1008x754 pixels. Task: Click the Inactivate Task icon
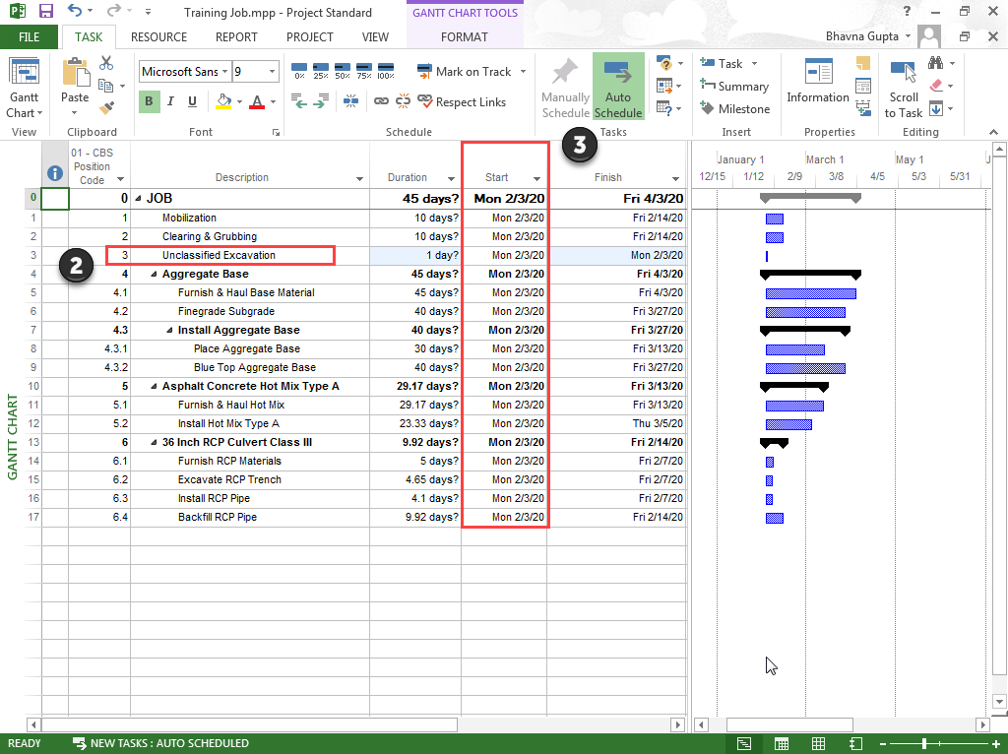pos(352,101)
